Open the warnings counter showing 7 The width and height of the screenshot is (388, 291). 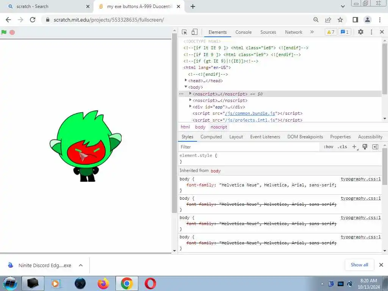(331, 32)
